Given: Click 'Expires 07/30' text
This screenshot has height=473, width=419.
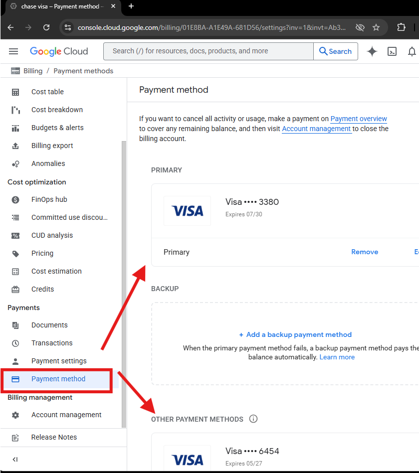Looking at the screenshot, I should (x=243, y=214).
